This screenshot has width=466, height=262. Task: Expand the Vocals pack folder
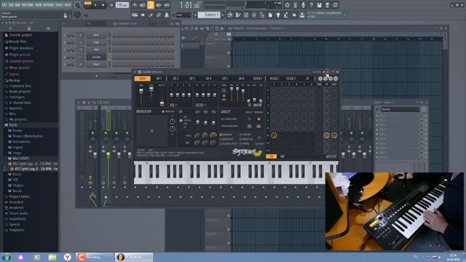[17, 191]
